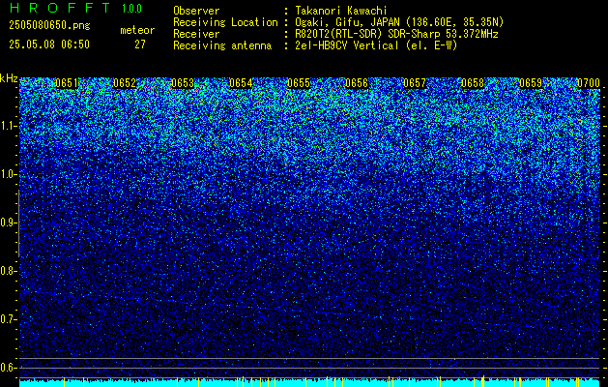Screen dimensions: 608x387
Task: Click the kHz axis unit label
Action: tap(9, 78)
